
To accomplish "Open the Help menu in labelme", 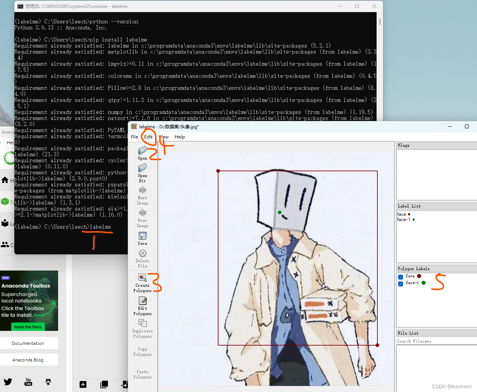I will 180,137.
